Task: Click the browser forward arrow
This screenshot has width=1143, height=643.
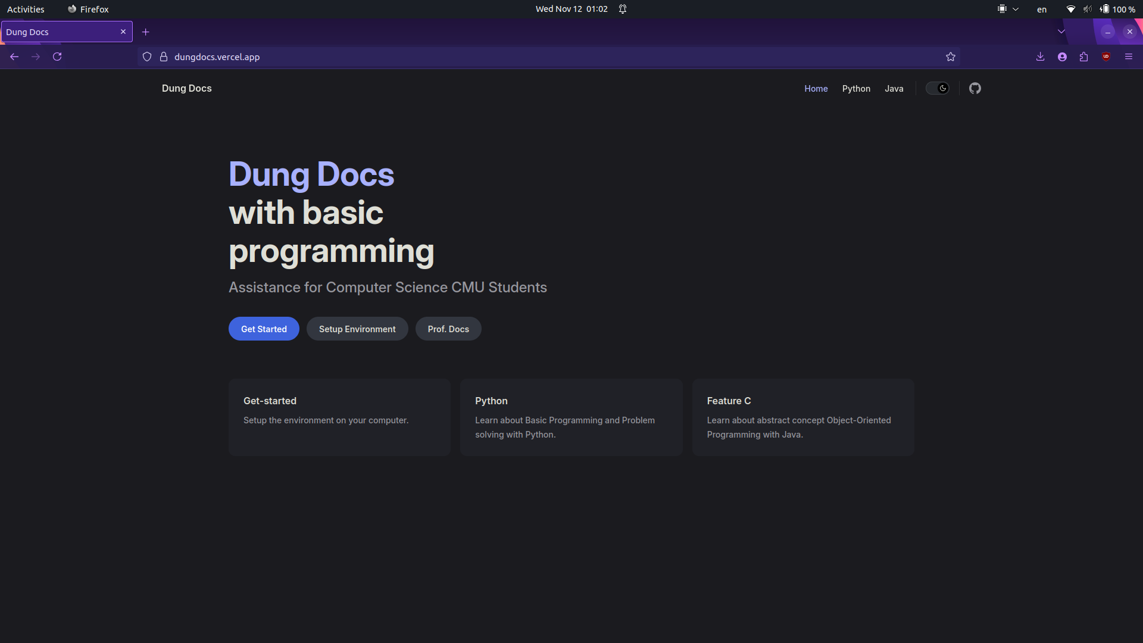Action: click(x=36, y=57)
